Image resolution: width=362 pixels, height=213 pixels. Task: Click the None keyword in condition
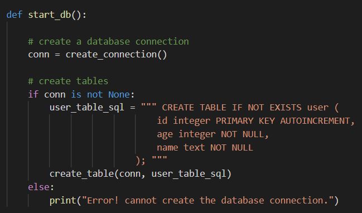(119, 94)
